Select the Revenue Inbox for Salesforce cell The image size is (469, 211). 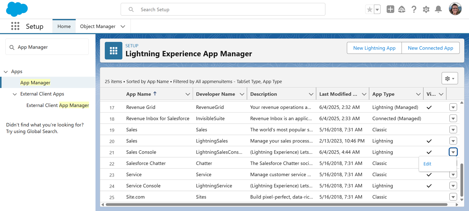tap(158, 118)
